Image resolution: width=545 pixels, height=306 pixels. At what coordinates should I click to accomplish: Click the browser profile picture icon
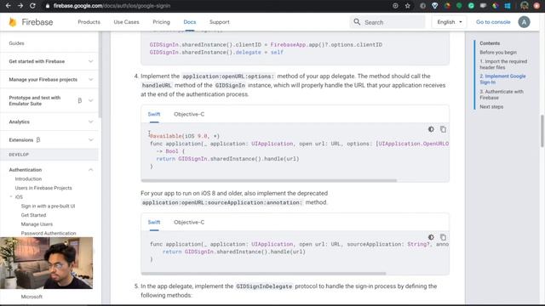coord(525,6)
